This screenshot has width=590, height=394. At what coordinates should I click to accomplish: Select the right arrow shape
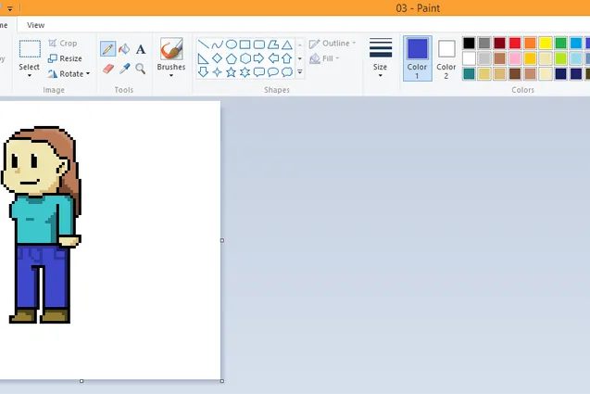click(259, 58)
